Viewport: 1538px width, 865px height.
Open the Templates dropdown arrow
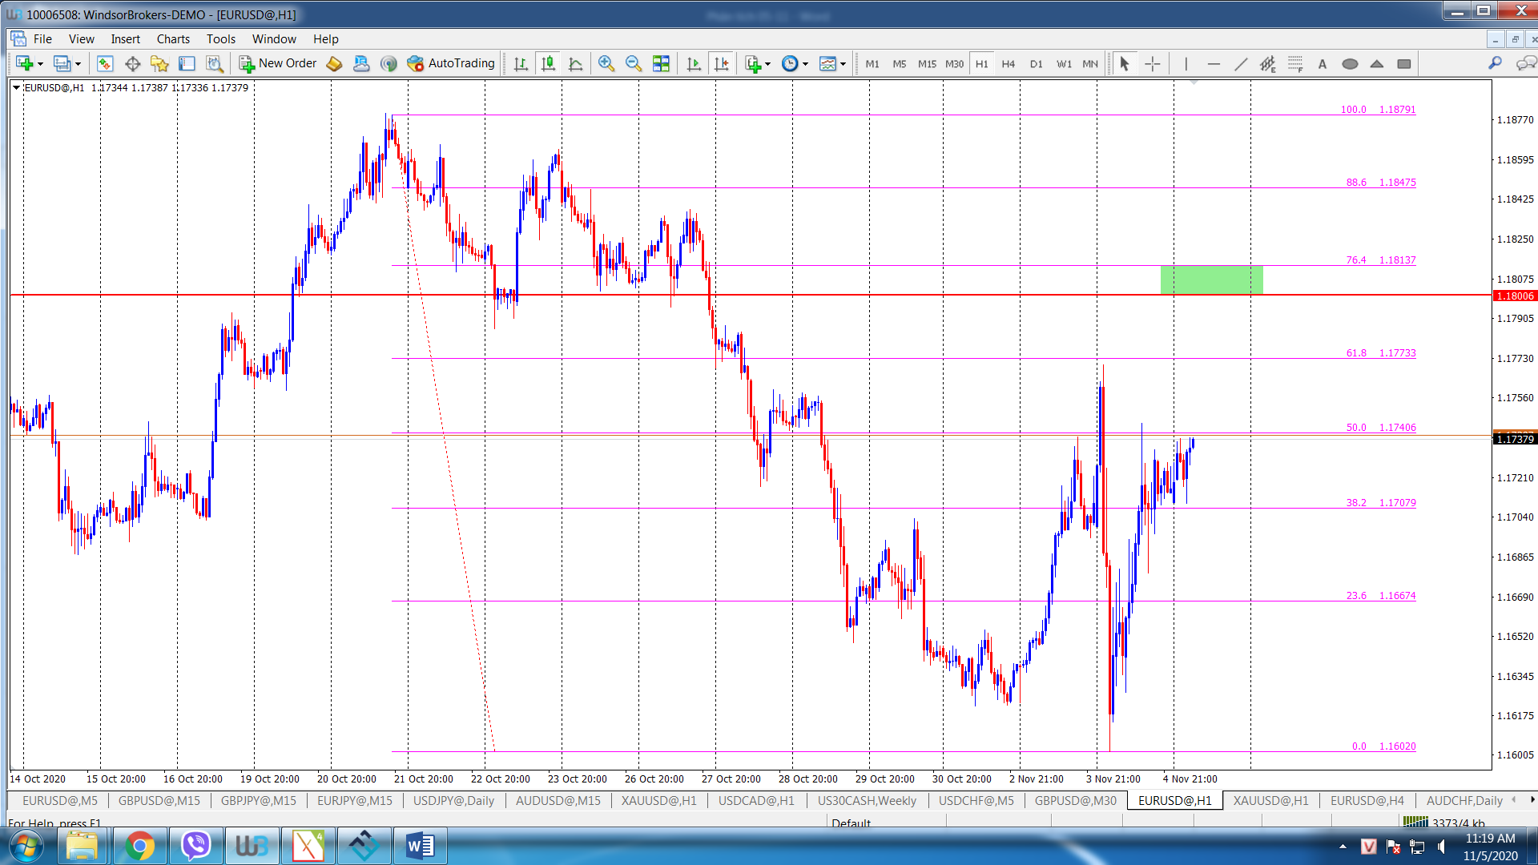click(x=843, y=64)
